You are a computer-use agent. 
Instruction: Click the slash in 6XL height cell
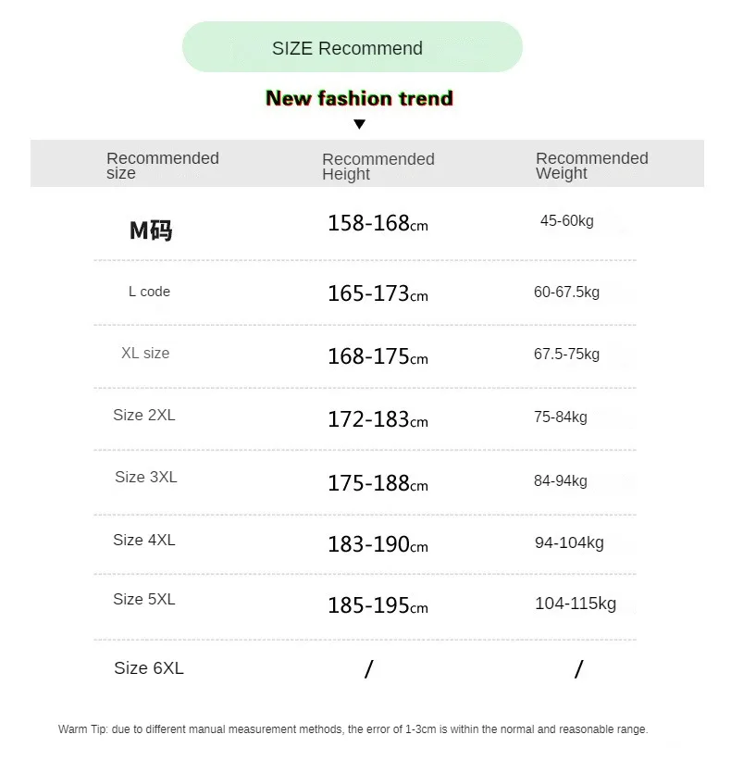pos(369,668)
